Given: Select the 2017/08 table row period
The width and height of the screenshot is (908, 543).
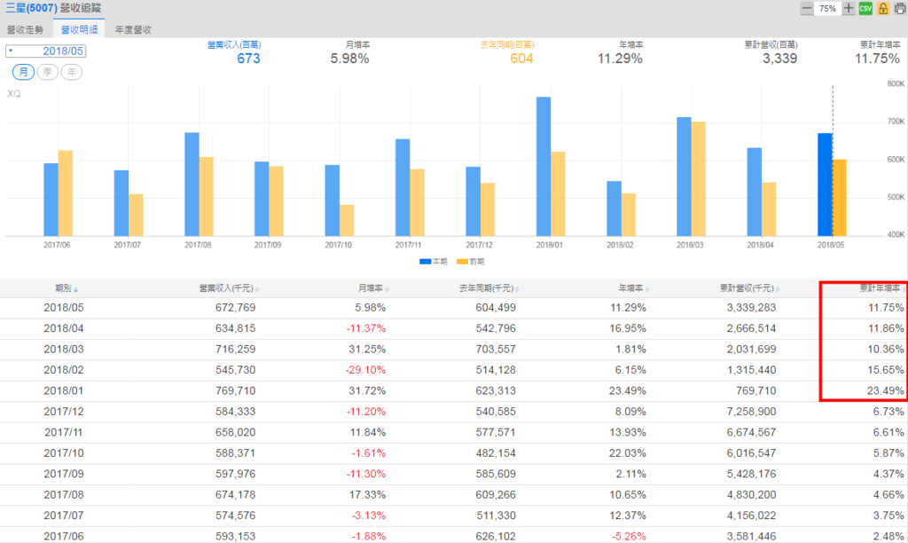Looking at the screenshot, I should tap(64, 495).
